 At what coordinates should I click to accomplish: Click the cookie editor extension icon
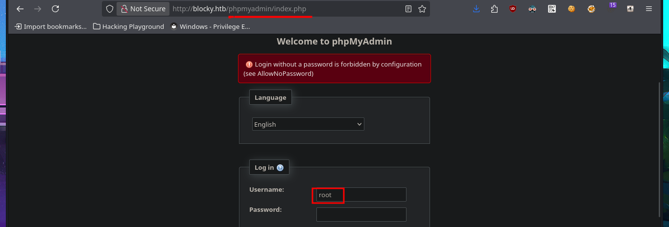click(572, 9)
